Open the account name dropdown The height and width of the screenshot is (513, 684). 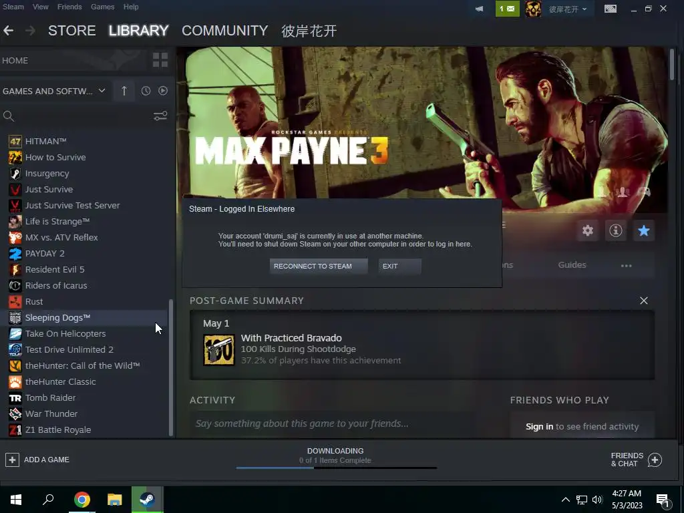point(568,9)
